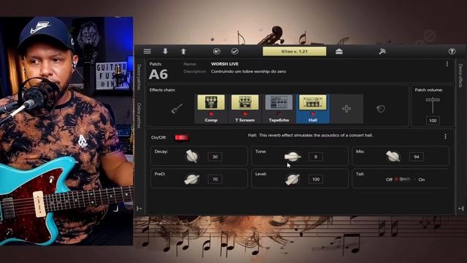
Task: Open the Device effects side tab
Action: (x=460, y=75)
